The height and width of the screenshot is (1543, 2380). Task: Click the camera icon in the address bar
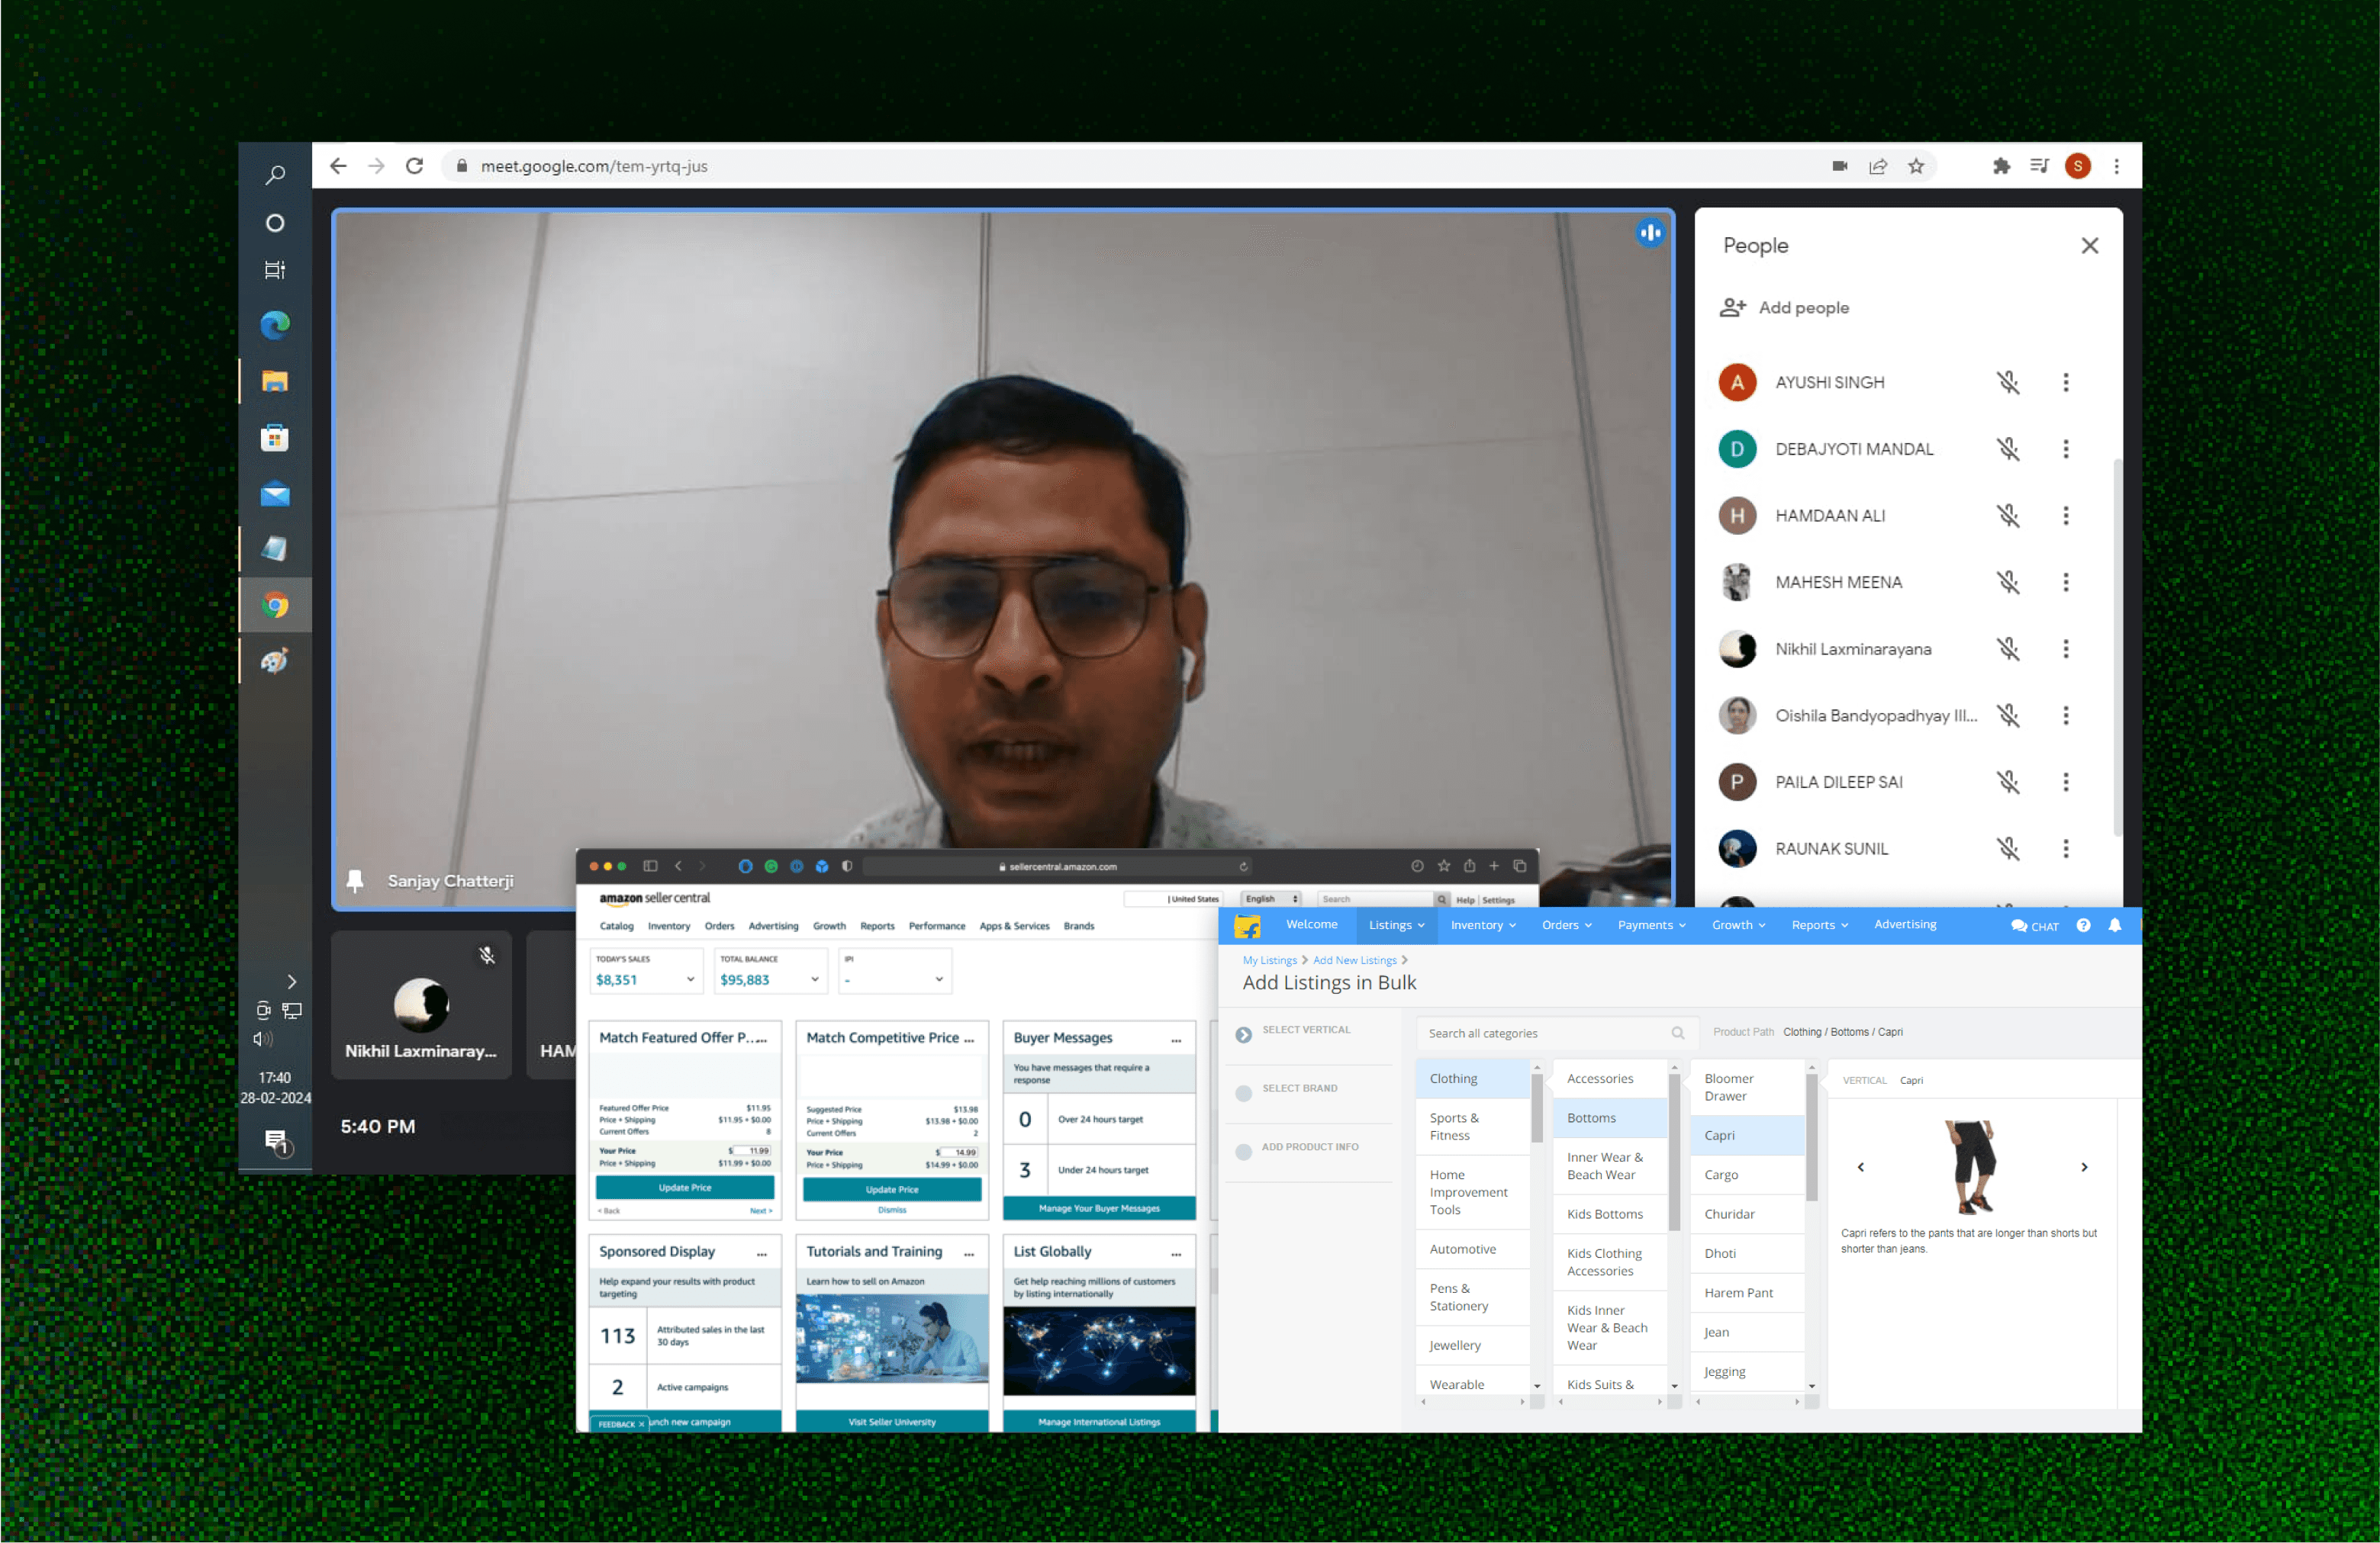pyautogui.click(x=1839, y=167)
